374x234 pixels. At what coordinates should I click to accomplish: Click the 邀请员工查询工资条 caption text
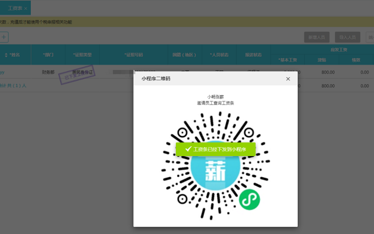coord(216,103)
